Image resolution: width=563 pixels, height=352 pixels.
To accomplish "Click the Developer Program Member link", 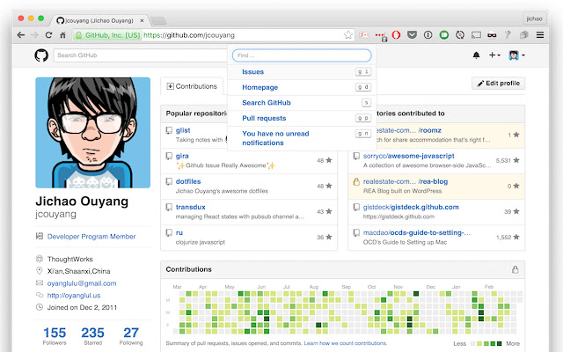I will coord(91,237).
